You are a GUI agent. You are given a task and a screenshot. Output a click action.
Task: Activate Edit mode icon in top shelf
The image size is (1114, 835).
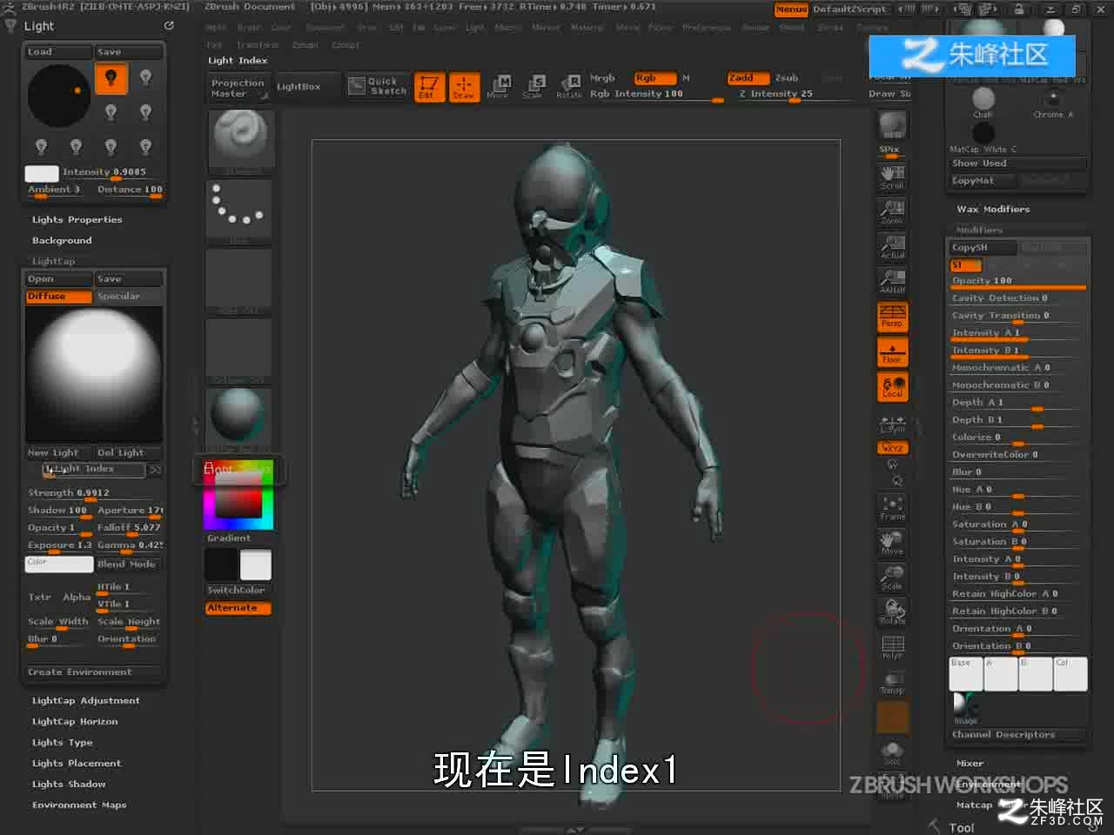[428, 87]
